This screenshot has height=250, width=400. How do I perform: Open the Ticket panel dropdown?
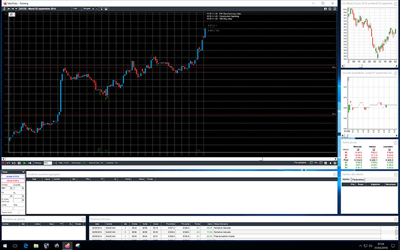click(x=23, y=172)
